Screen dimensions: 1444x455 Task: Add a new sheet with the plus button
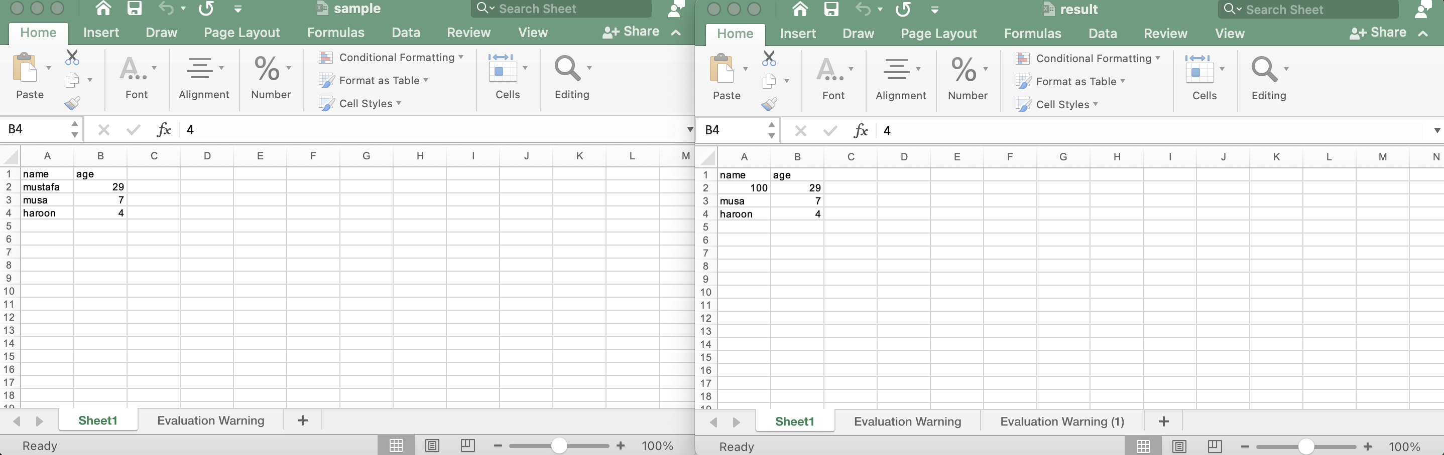[x=303, y=420]
